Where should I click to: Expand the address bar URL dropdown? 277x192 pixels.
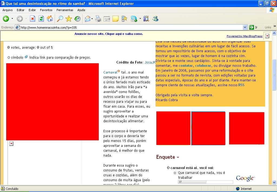245,27
